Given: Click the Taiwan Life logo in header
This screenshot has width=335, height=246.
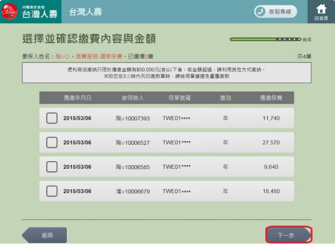Looking at the screenshot, I should (x=30, y=12).
